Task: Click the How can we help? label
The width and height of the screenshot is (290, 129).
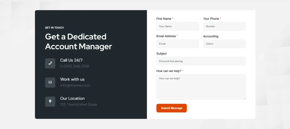Action: pos(169,71)
